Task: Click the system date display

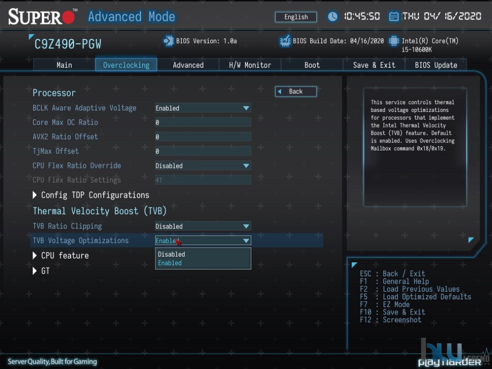Action: click(441, 16)
